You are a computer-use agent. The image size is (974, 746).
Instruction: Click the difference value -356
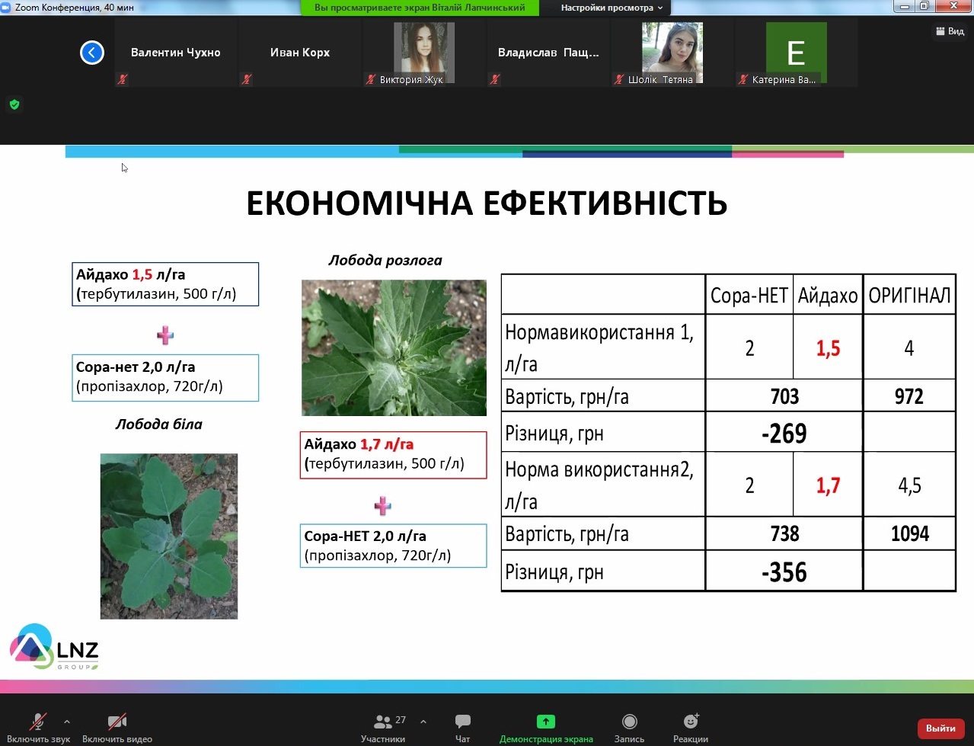click(784, 572)
